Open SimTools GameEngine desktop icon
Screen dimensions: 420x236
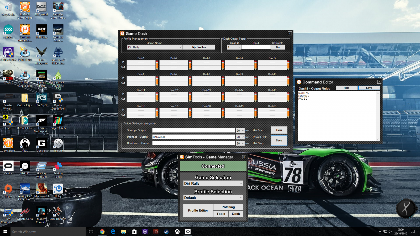[25, 10]
